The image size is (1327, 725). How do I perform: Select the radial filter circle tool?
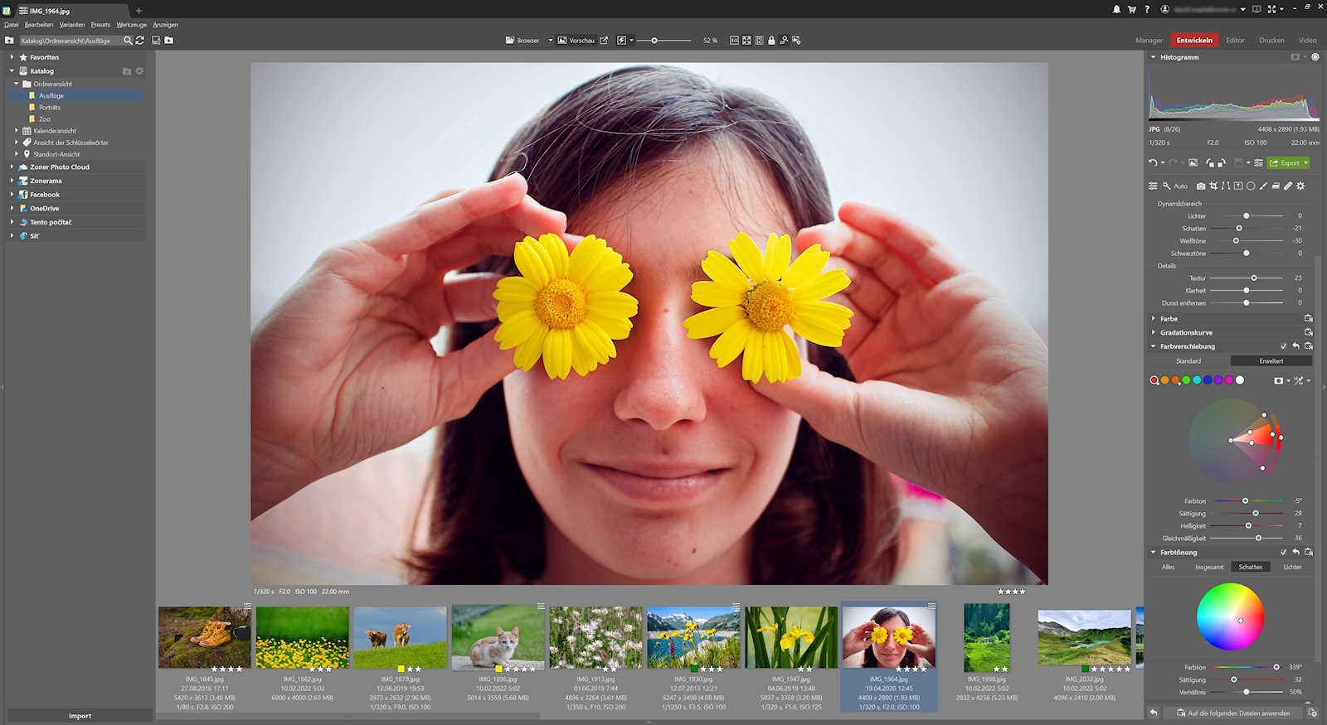click(x=1251, y=186)
